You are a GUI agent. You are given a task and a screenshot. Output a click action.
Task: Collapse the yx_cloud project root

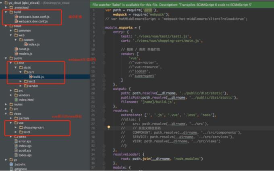click(x=1, y=3)
